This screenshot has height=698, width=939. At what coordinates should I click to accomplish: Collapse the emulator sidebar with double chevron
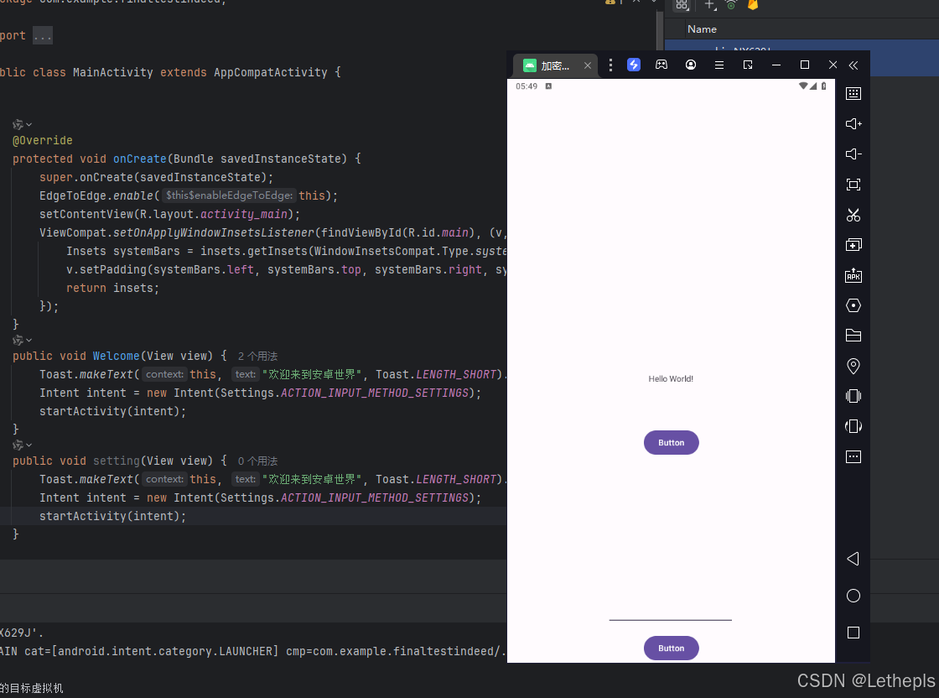click(853, 65)
